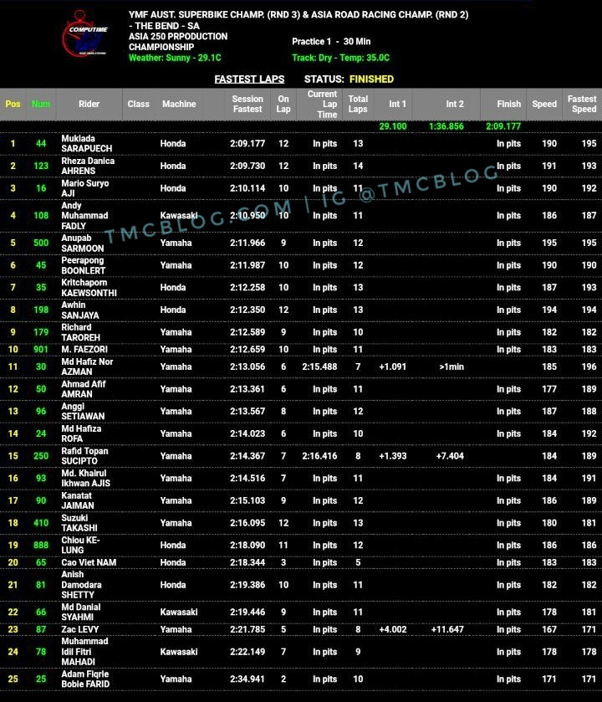Click session fastest time 2:09.177 in row 1

pyautogui.click(x=247, y=143)
